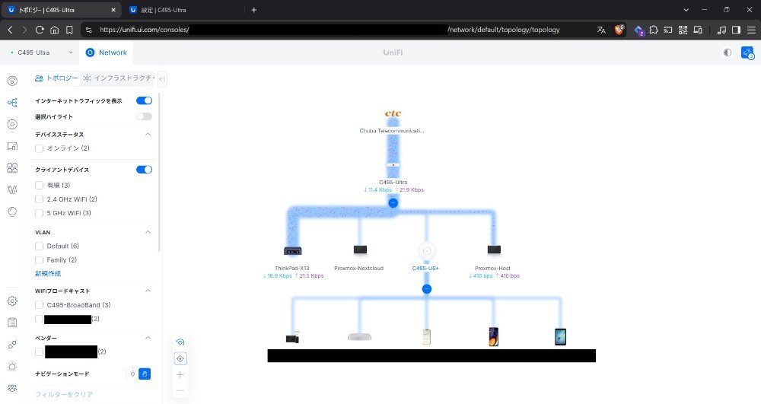Click the tablet client device icon

560,336
